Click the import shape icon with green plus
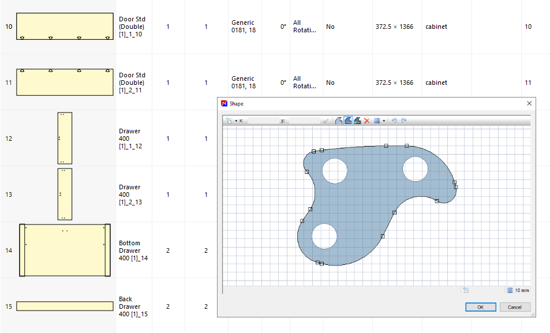550x333 pixels. coord(357,121)
